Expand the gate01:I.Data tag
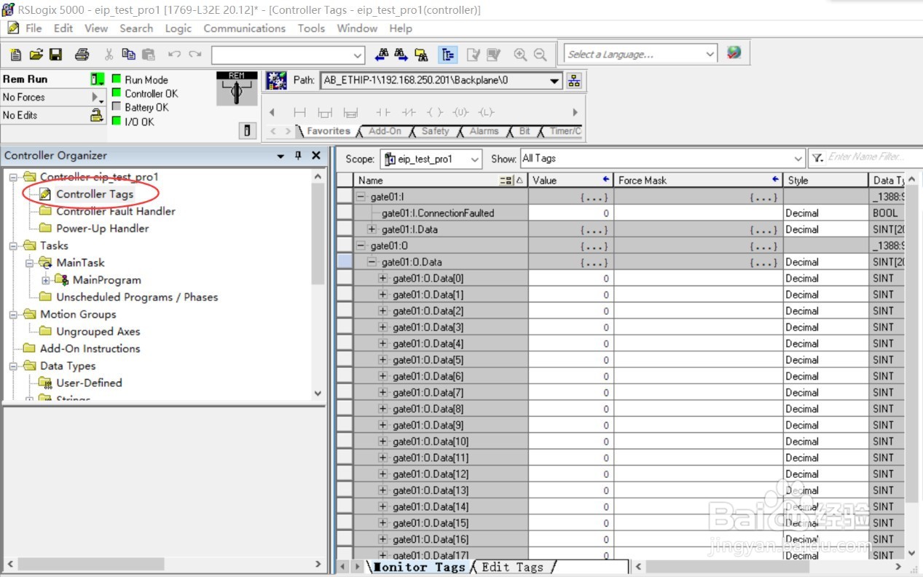 tap(372, 229)
